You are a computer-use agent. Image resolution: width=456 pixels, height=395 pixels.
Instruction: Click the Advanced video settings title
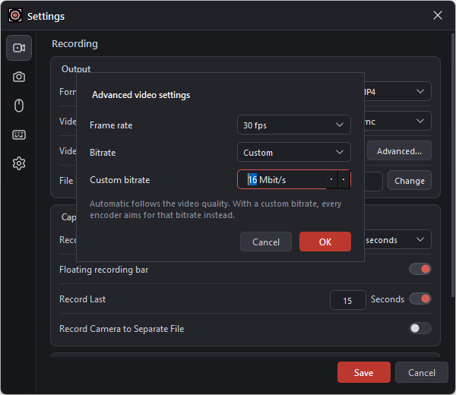(141, 95)
